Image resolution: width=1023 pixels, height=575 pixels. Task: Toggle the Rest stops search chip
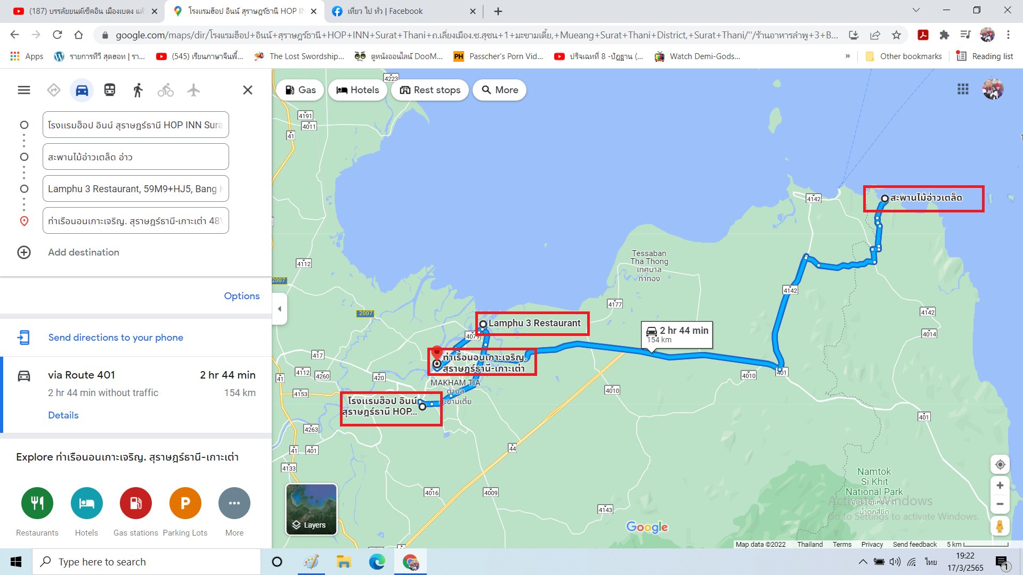[430, 90]
